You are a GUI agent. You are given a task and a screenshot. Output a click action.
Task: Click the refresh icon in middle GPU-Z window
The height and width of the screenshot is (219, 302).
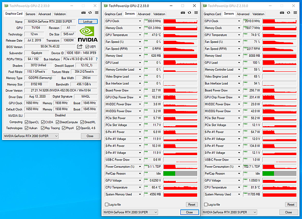pos(189,13)
